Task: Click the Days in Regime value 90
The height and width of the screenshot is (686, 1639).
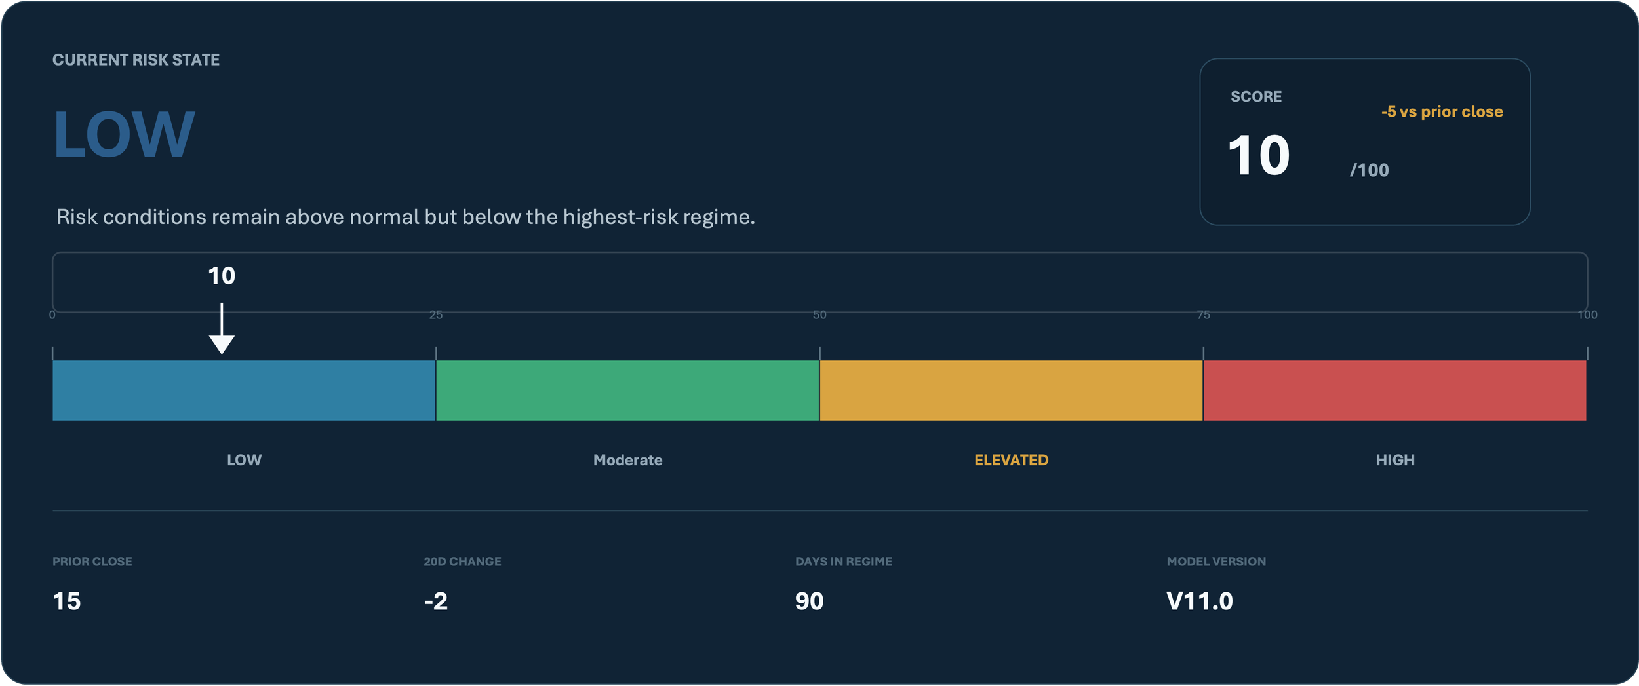Action: [x=809, y=601]
